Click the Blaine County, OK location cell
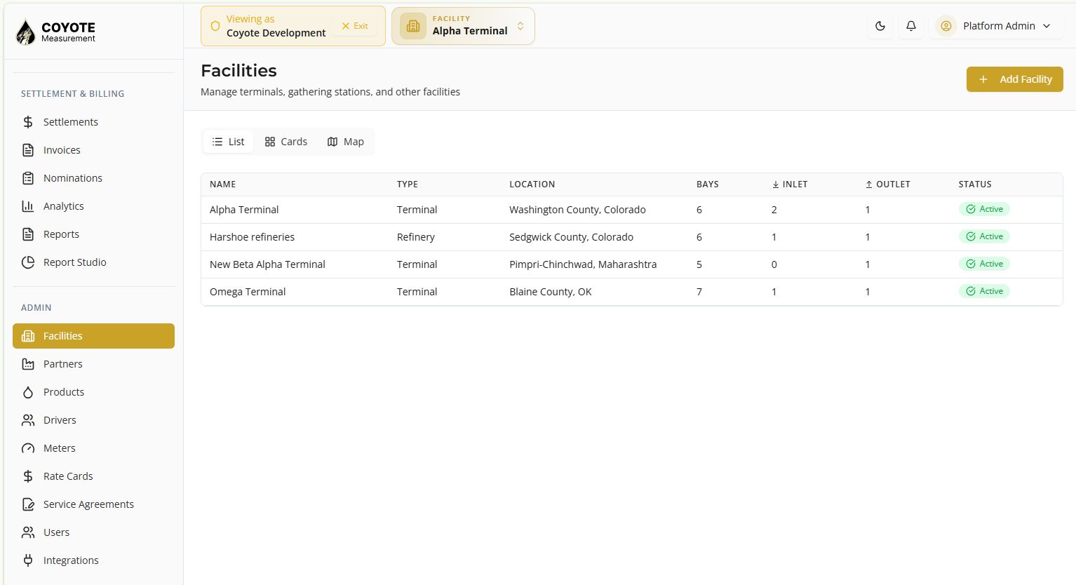The width and height of the screenshot is (1076, 585). [x=551, y=292]
